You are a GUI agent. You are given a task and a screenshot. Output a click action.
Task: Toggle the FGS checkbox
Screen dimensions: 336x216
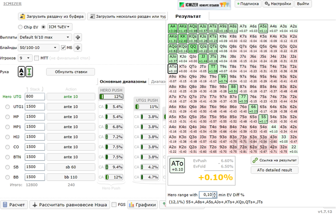114,204
